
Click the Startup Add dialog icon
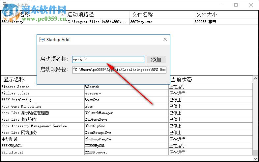(42, 39)
